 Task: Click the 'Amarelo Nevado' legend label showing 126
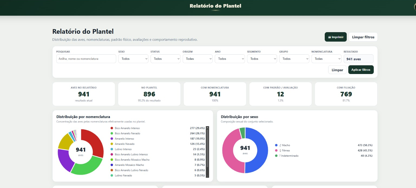point(125,144)
